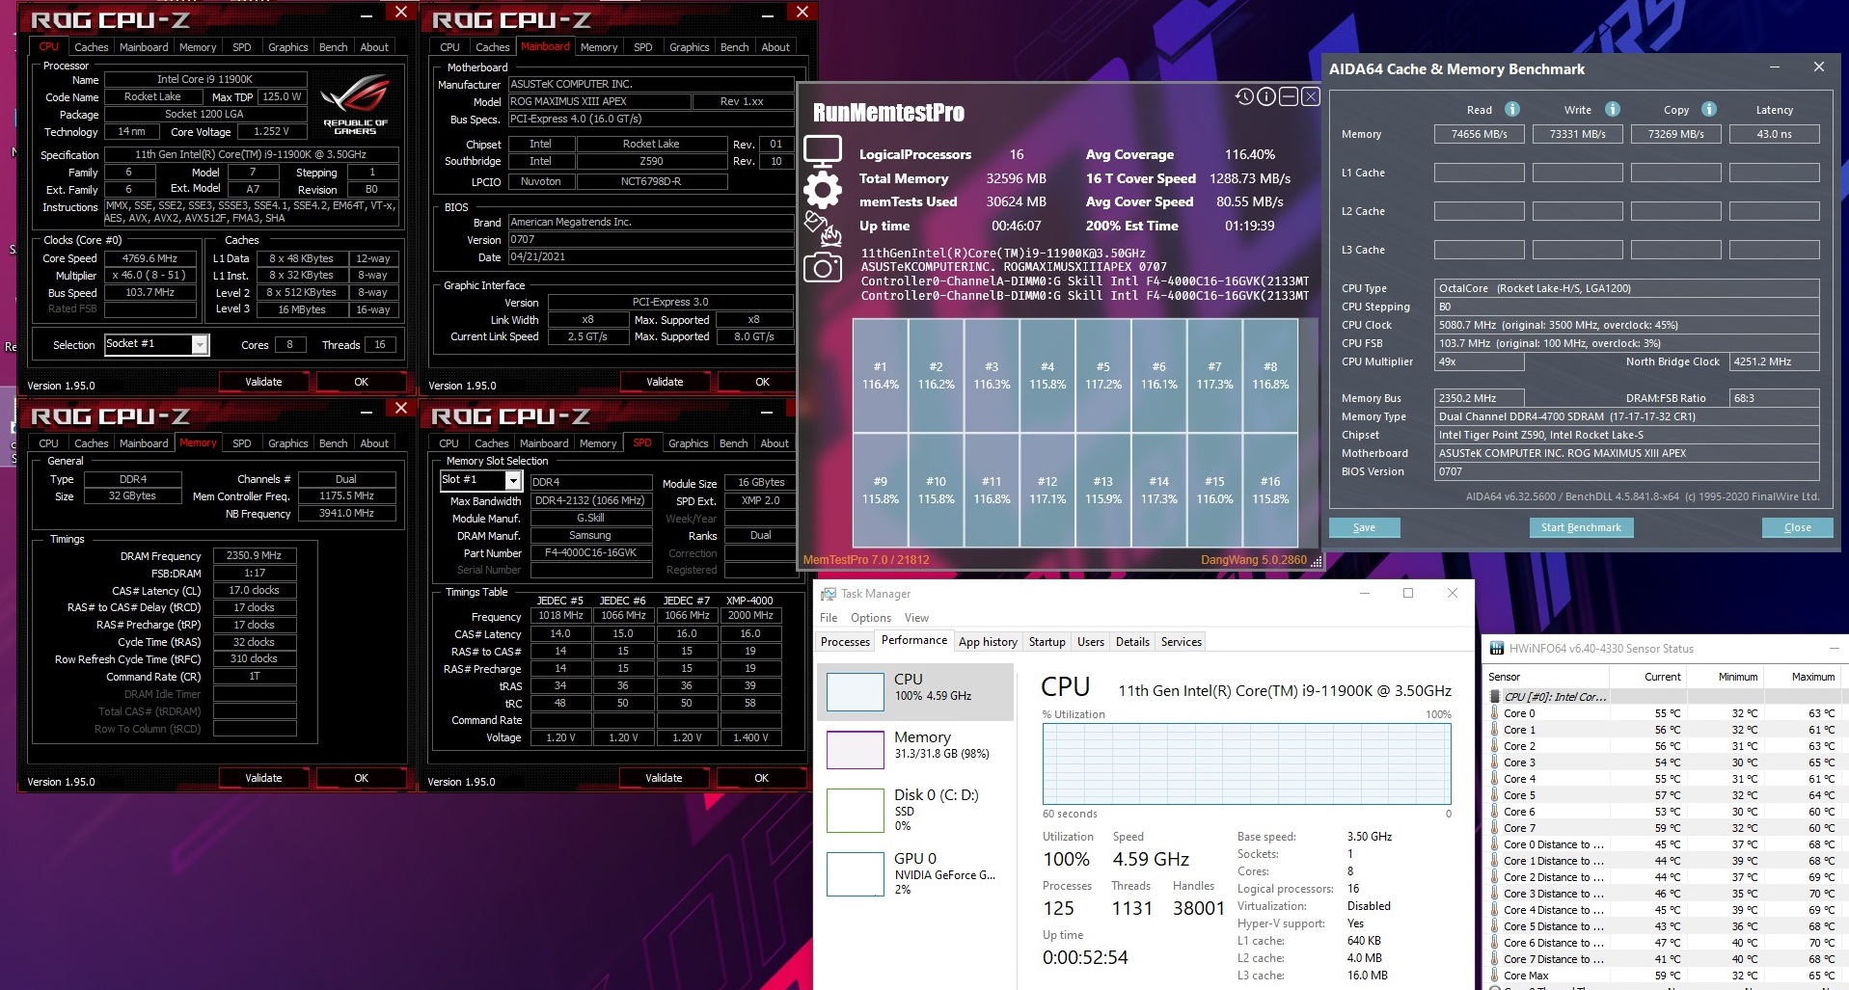Image resolution: width=1849 pixels, height=990 pixels.
Task: Select Disk 0 thumbnail in Task Manager sidebar
Action: 856,810
